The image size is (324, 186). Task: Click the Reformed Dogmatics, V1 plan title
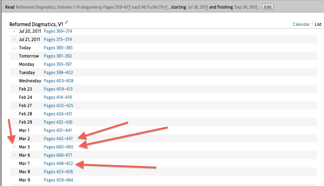click(x=36, y=24)
